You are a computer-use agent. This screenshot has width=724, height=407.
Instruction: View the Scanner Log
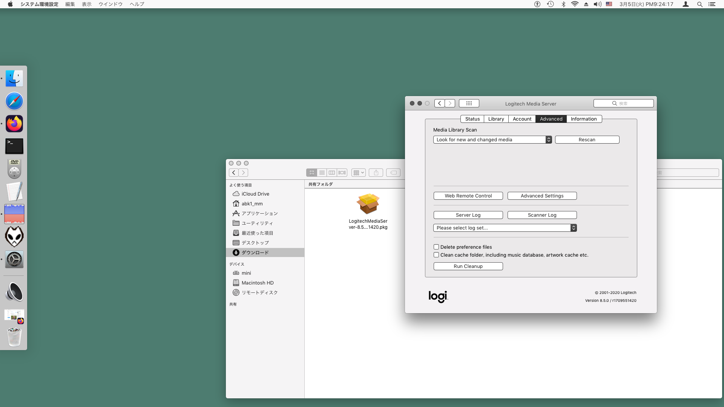(x=542, y=215)
